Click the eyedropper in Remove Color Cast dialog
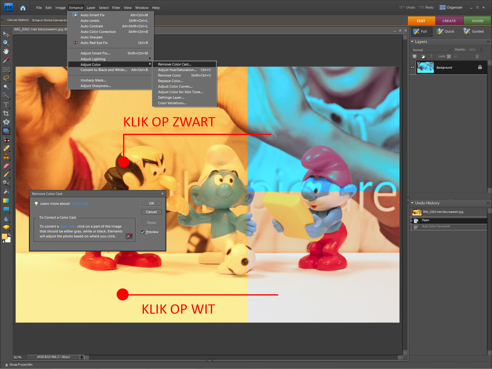This screenshot has height=369, width=492. [x=129, y=236]
